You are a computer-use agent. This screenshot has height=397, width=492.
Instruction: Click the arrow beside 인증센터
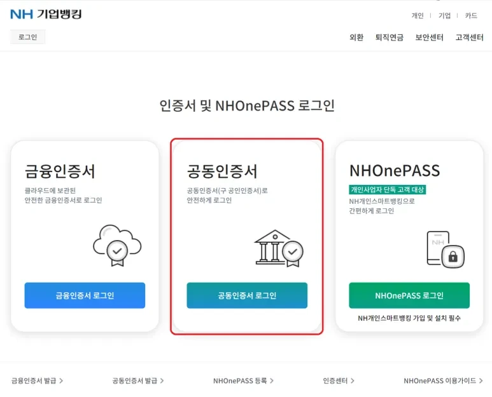pyautogui.click(x=353, y=380)
